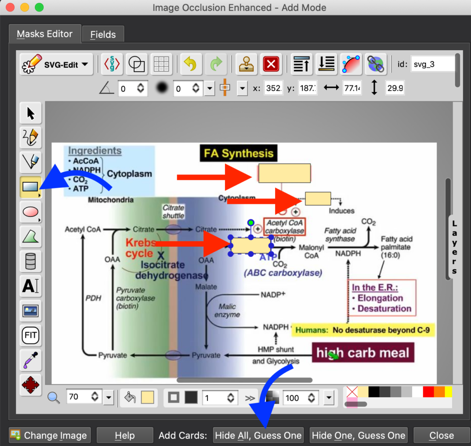471x446 pixels.
Task: Clone the selected mask element
Action: tap(247, 64)
